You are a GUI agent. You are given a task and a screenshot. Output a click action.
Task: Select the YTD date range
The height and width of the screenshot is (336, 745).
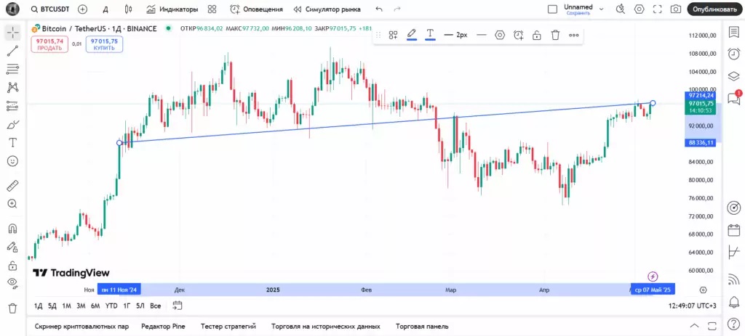pos(111,306)
